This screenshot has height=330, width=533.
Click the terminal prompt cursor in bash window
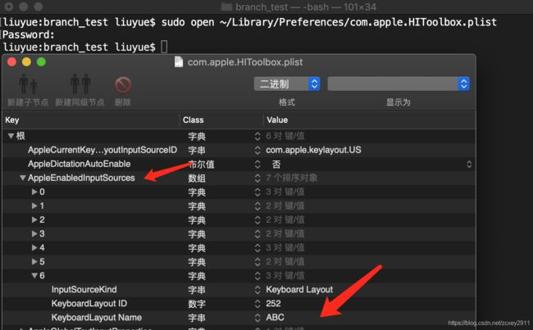[164, 47]
